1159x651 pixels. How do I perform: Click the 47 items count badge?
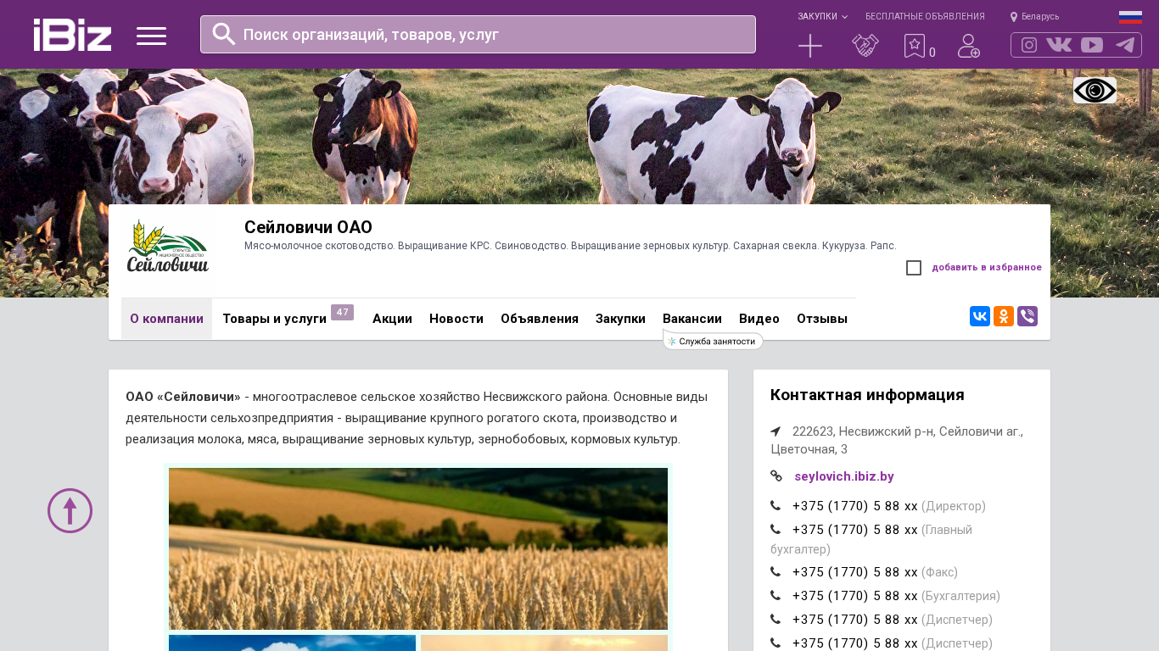[x=342, y=312]
